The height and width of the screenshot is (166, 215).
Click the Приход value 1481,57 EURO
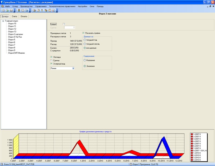pos(76,41)
